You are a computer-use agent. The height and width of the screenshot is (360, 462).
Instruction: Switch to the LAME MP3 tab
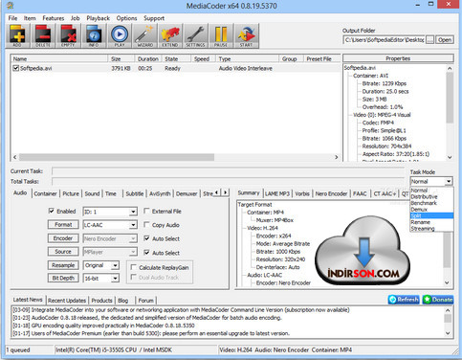point(277,193)
